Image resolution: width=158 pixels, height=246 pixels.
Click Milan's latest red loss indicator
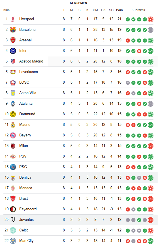coord(151,146)
